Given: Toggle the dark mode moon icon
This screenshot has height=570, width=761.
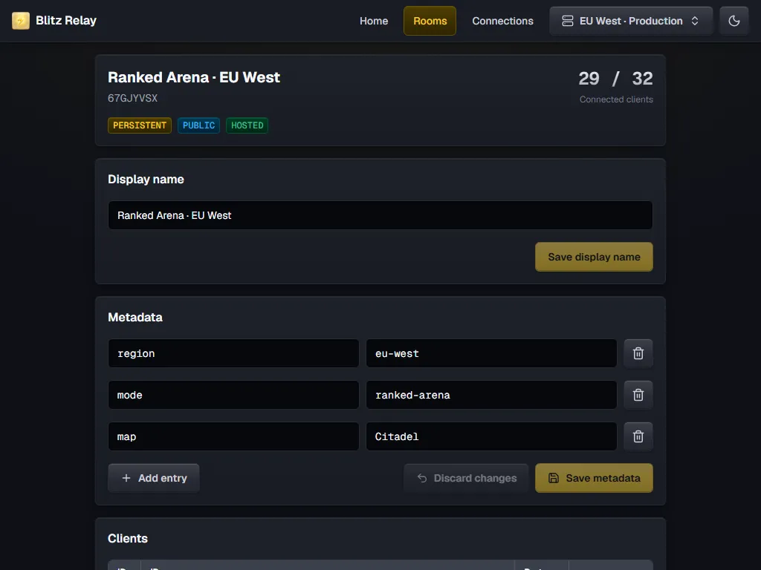Looking at the screenshot, I should [734, 21].
